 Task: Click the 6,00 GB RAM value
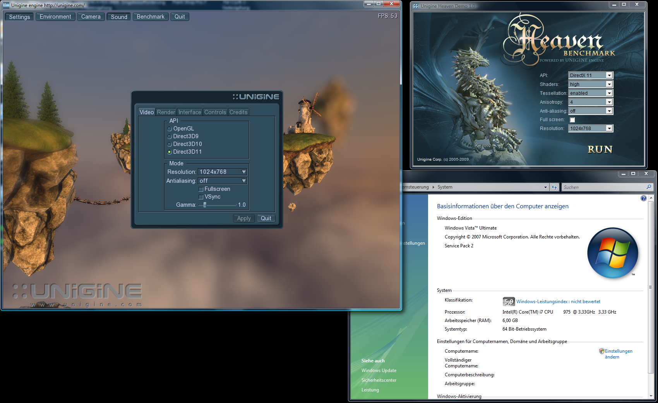(510, 321)
